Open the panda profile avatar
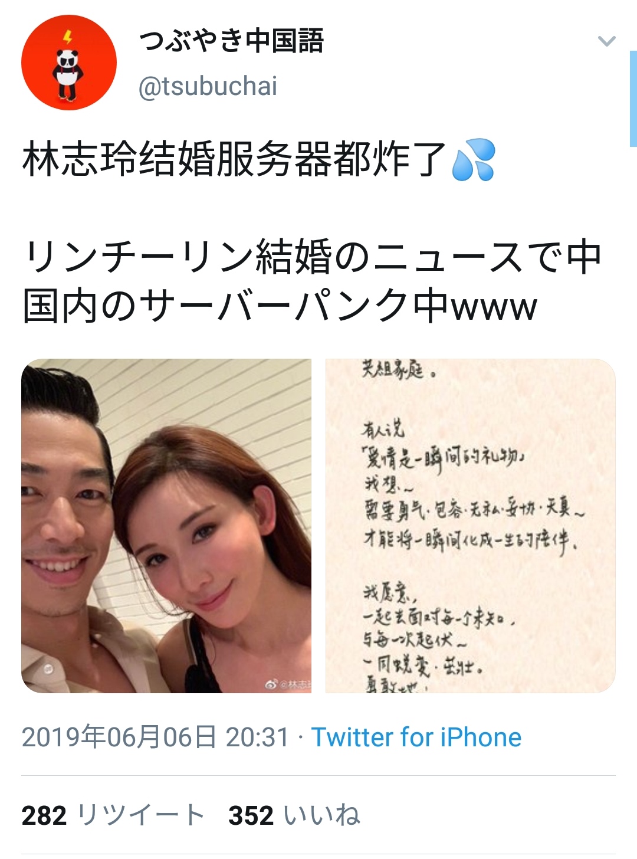The width and height of the screenshot is (637, 859). pos(69,63)
